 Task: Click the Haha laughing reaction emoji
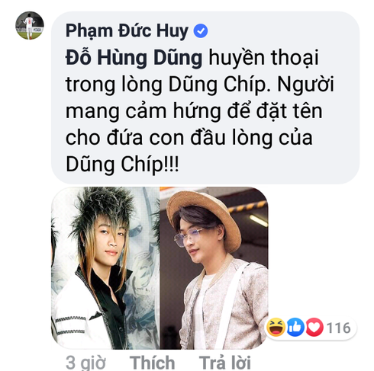point(276,328)
